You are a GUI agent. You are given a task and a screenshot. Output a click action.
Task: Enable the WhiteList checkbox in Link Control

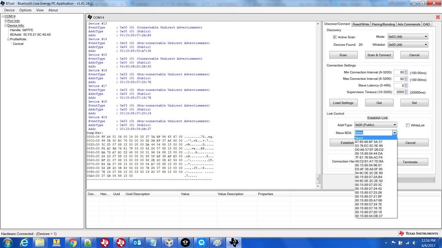click(407, 125)
